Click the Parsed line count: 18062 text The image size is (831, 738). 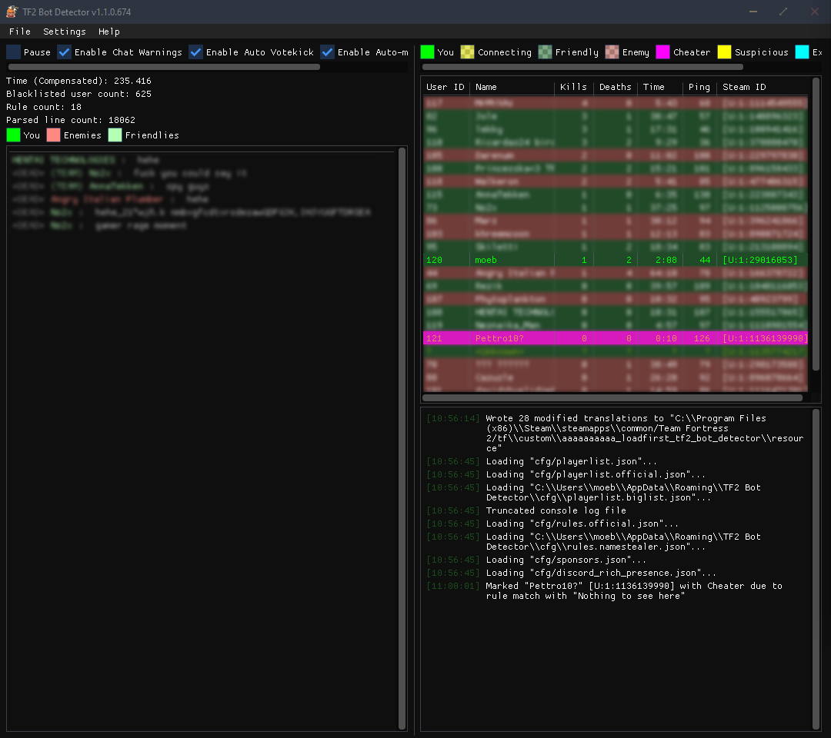71,120
